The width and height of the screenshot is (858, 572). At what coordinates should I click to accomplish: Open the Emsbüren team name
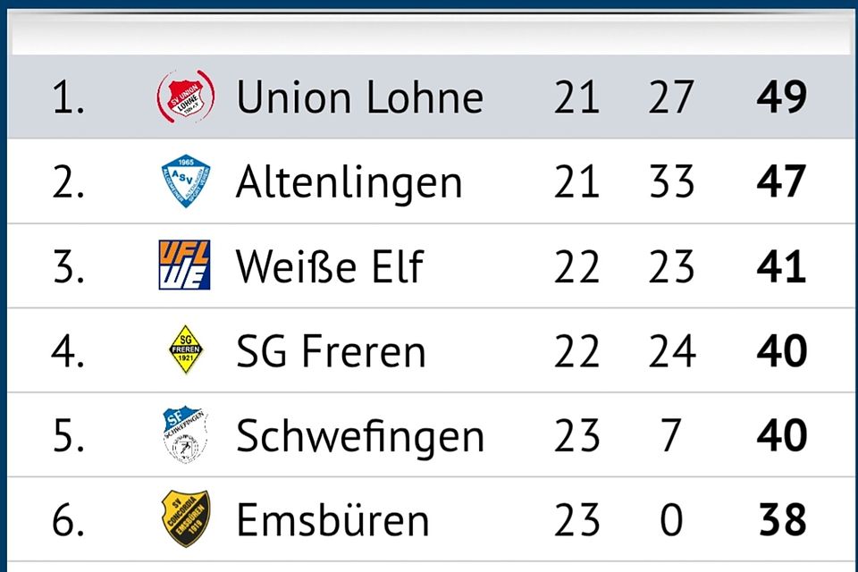tap(332, 520)
